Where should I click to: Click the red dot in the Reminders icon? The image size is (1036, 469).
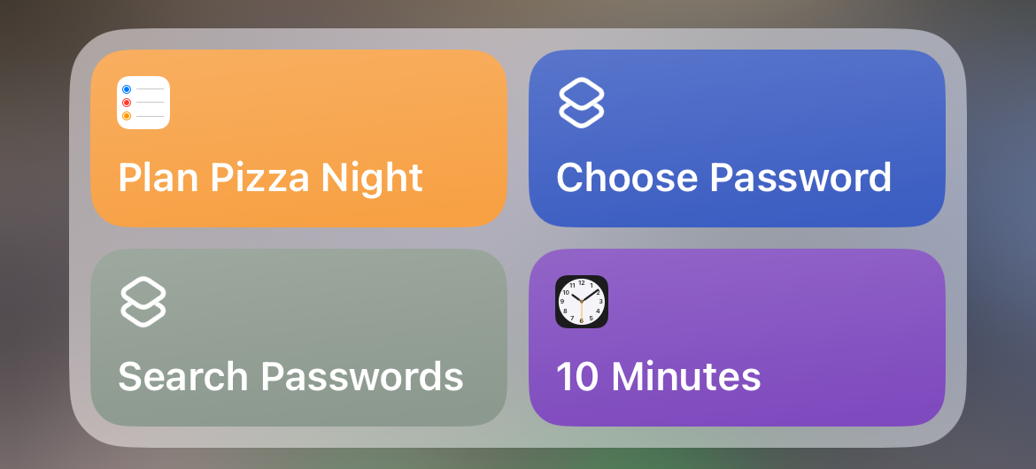coord(127,103)
